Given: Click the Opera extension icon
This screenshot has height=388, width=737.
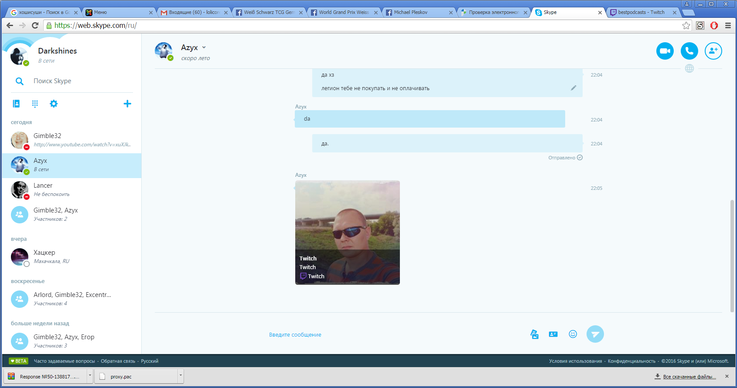Looking at the screenshot, I should pos(714,25).
